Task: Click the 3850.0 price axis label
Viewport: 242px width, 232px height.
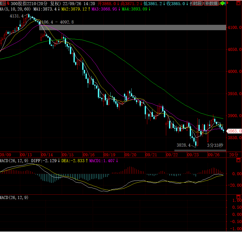Action: (x=235, y=138)
